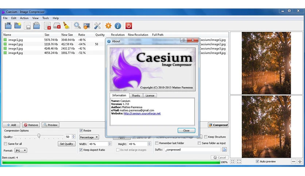Click the original-size icon below the preview
The height and width of the screenshot is (176, 305).
239,161
